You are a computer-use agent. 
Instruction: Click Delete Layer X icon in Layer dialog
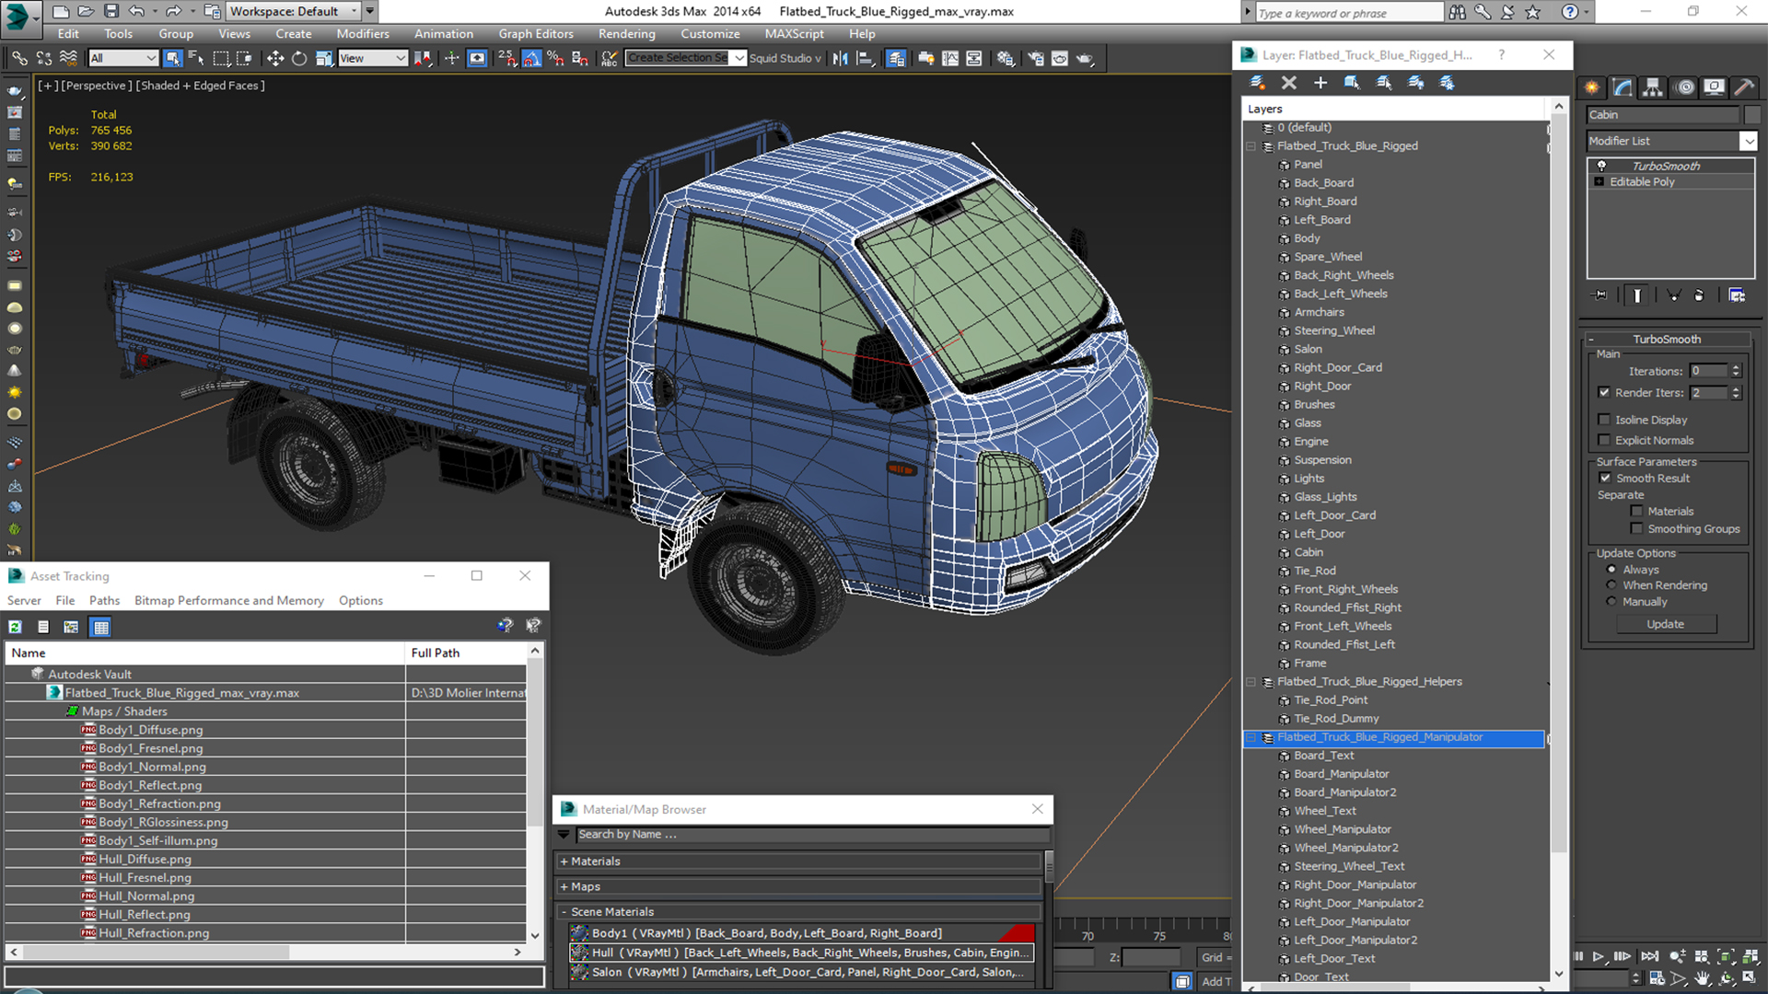pyautogui.click(x=1289, y=83)
